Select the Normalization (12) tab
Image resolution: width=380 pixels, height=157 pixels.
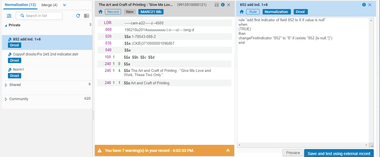[20, 5]
